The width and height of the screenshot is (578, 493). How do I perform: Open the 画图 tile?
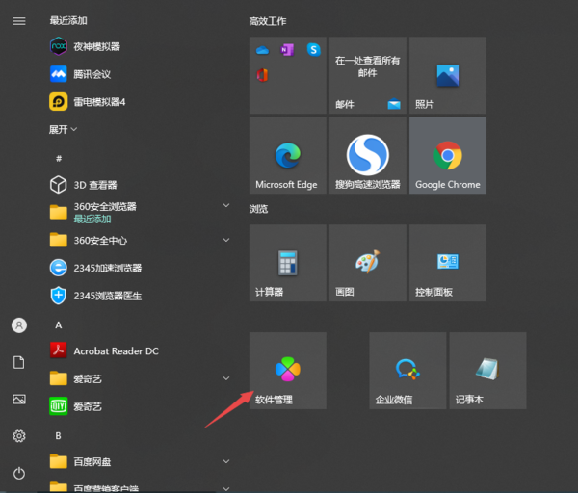coord(367,264)
